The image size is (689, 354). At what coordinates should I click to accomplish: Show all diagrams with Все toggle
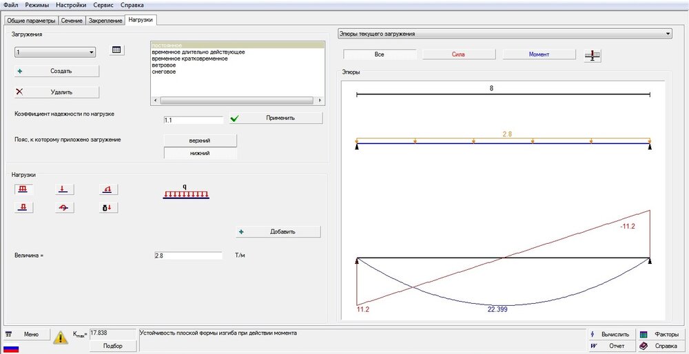pos(379,54)
